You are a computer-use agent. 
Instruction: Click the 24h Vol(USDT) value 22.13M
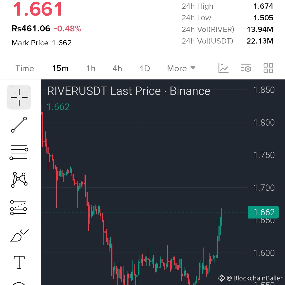pyautogui.click(x=260, y=41)
